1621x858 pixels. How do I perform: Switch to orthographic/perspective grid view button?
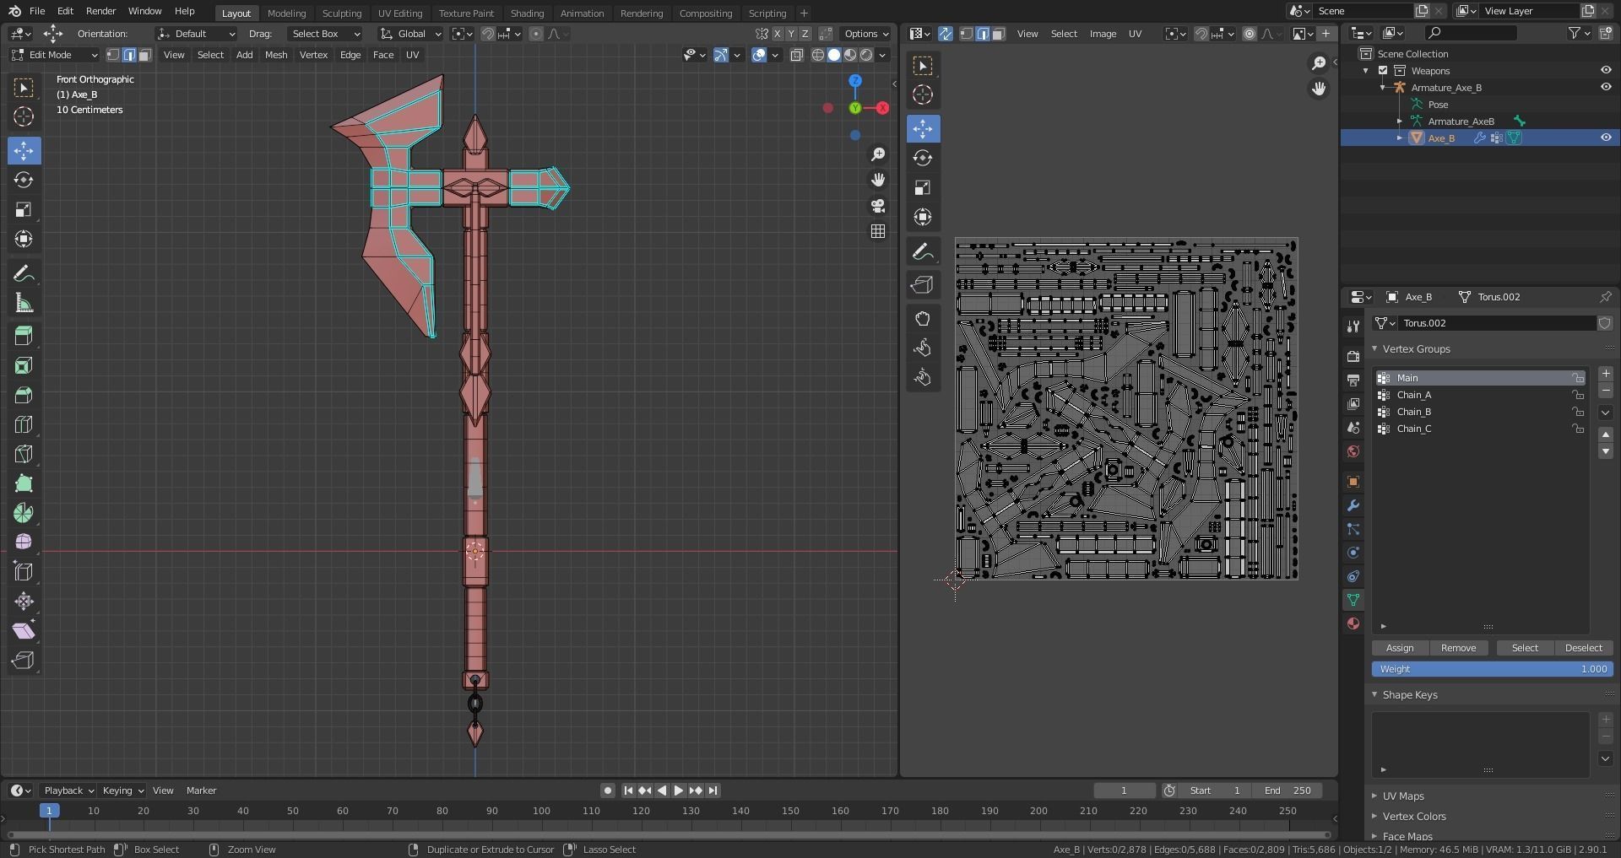pyautogui.click(x=878, y=231)
